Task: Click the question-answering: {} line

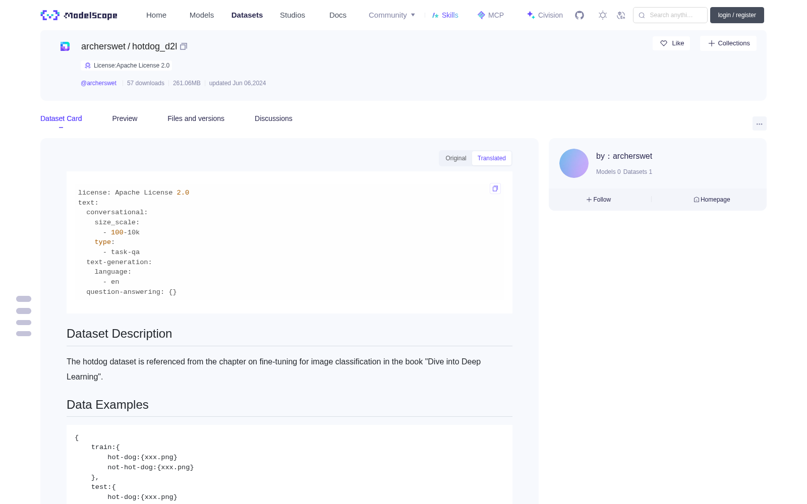Action: (131, 292)
